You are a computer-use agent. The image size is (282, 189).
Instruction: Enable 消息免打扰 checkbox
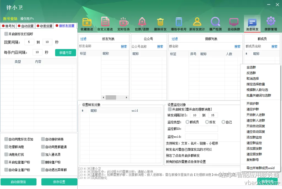click(6, 155)
